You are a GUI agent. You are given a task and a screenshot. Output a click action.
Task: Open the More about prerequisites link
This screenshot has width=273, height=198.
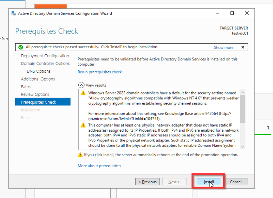coord(100,166)
